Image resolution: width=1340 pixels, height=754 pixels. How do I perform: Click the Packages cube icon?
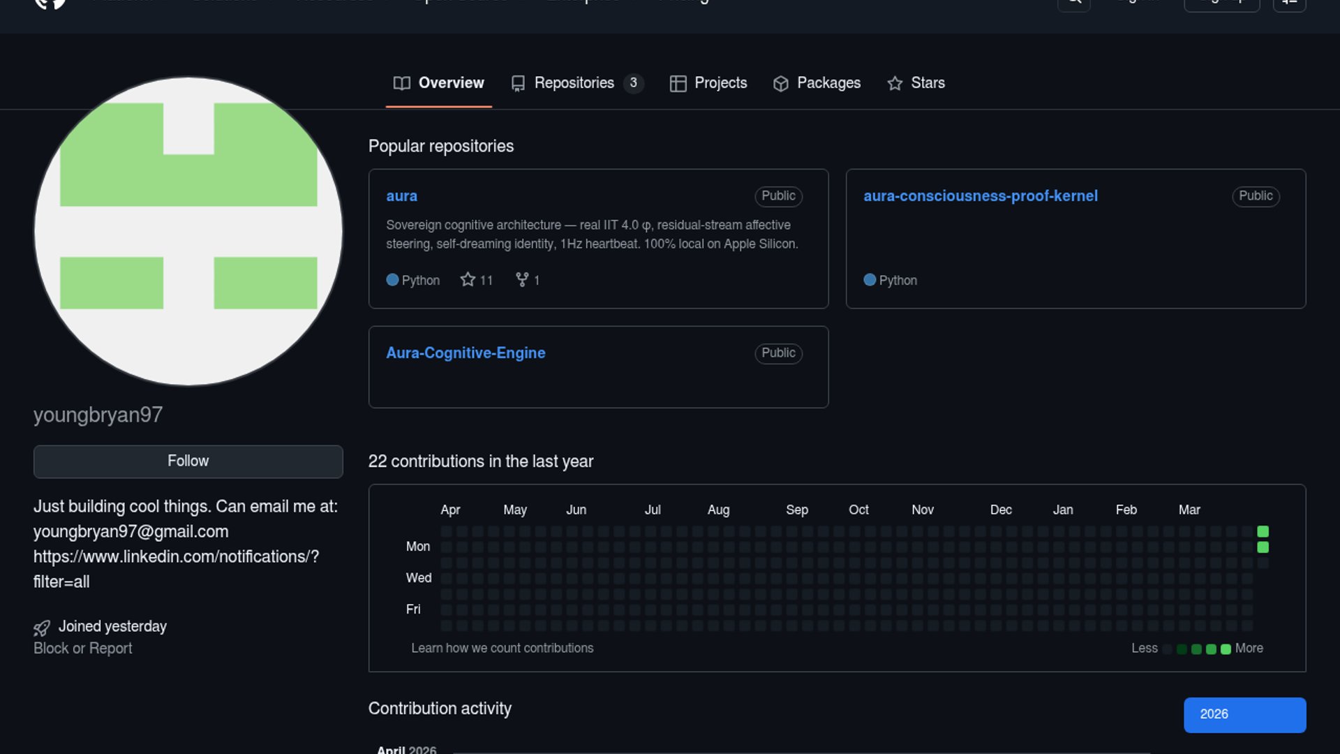coord(781,84)
